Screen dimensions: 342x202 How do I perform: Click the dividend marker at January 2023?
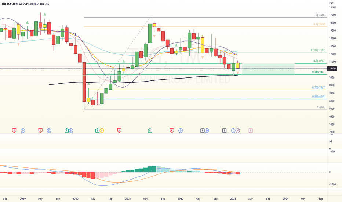point(233,131)
